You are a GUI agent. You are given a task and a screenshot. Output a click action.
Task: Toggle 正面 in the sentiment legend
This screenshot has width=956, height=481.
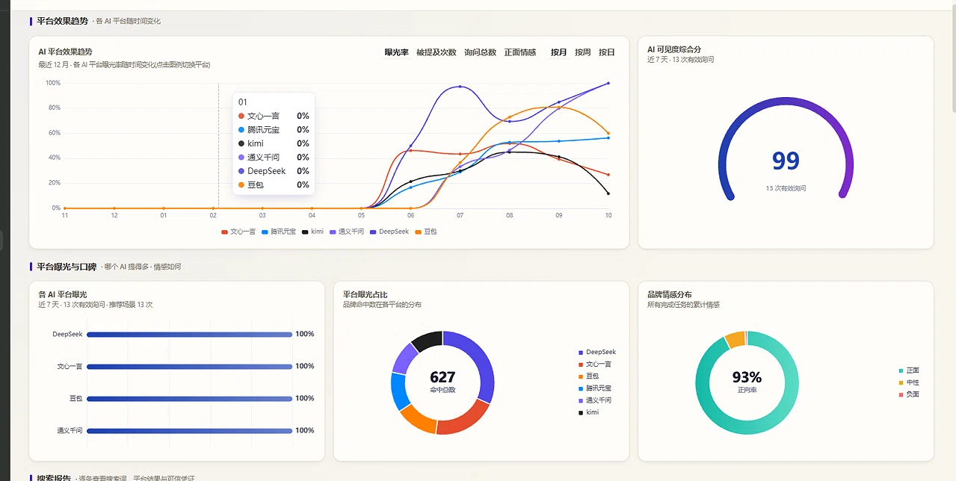[x=909, y=370]
